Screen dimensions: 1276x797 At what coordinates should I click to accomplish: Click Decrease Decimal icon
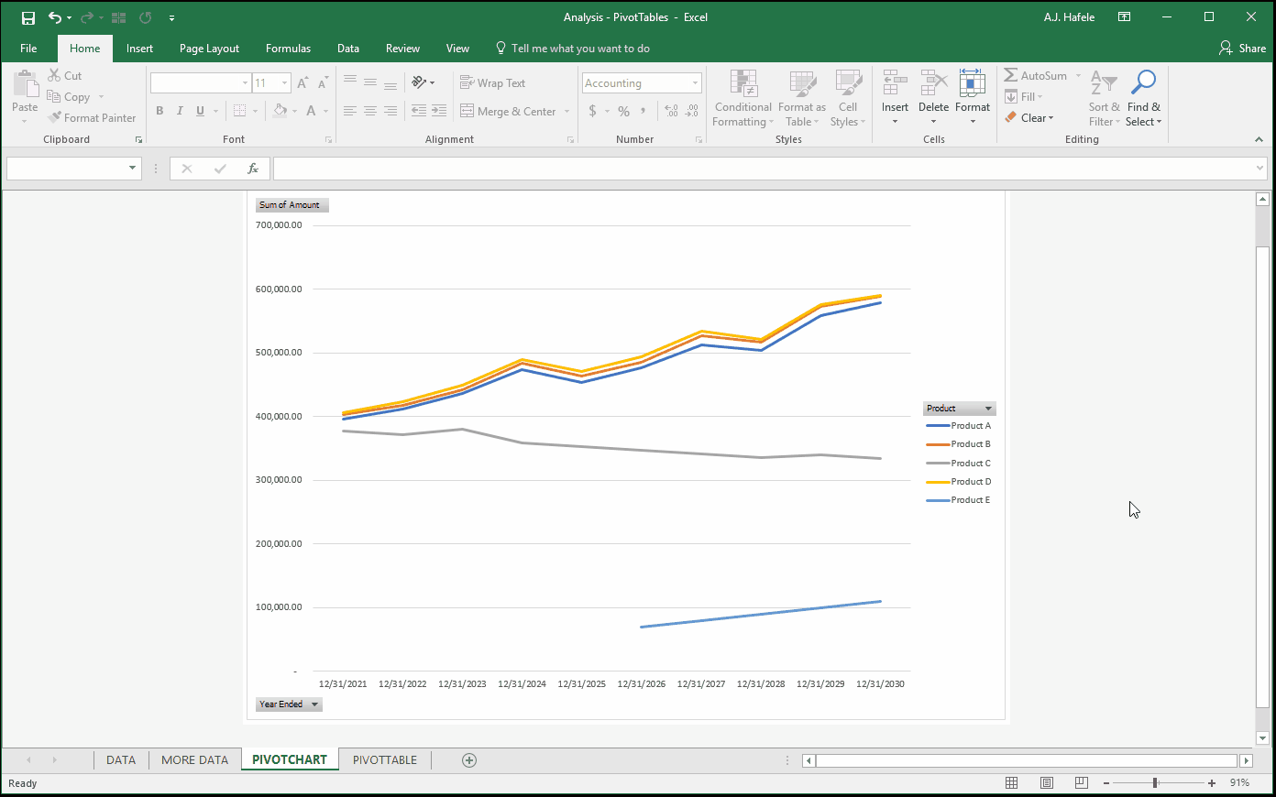tap(692, 111)
